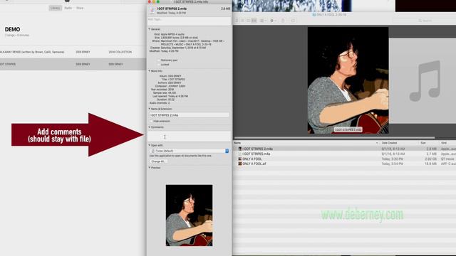456x256 pixels.
Task: Click the cover flow horizontal scrollbar
Action: tap(334, 137)
